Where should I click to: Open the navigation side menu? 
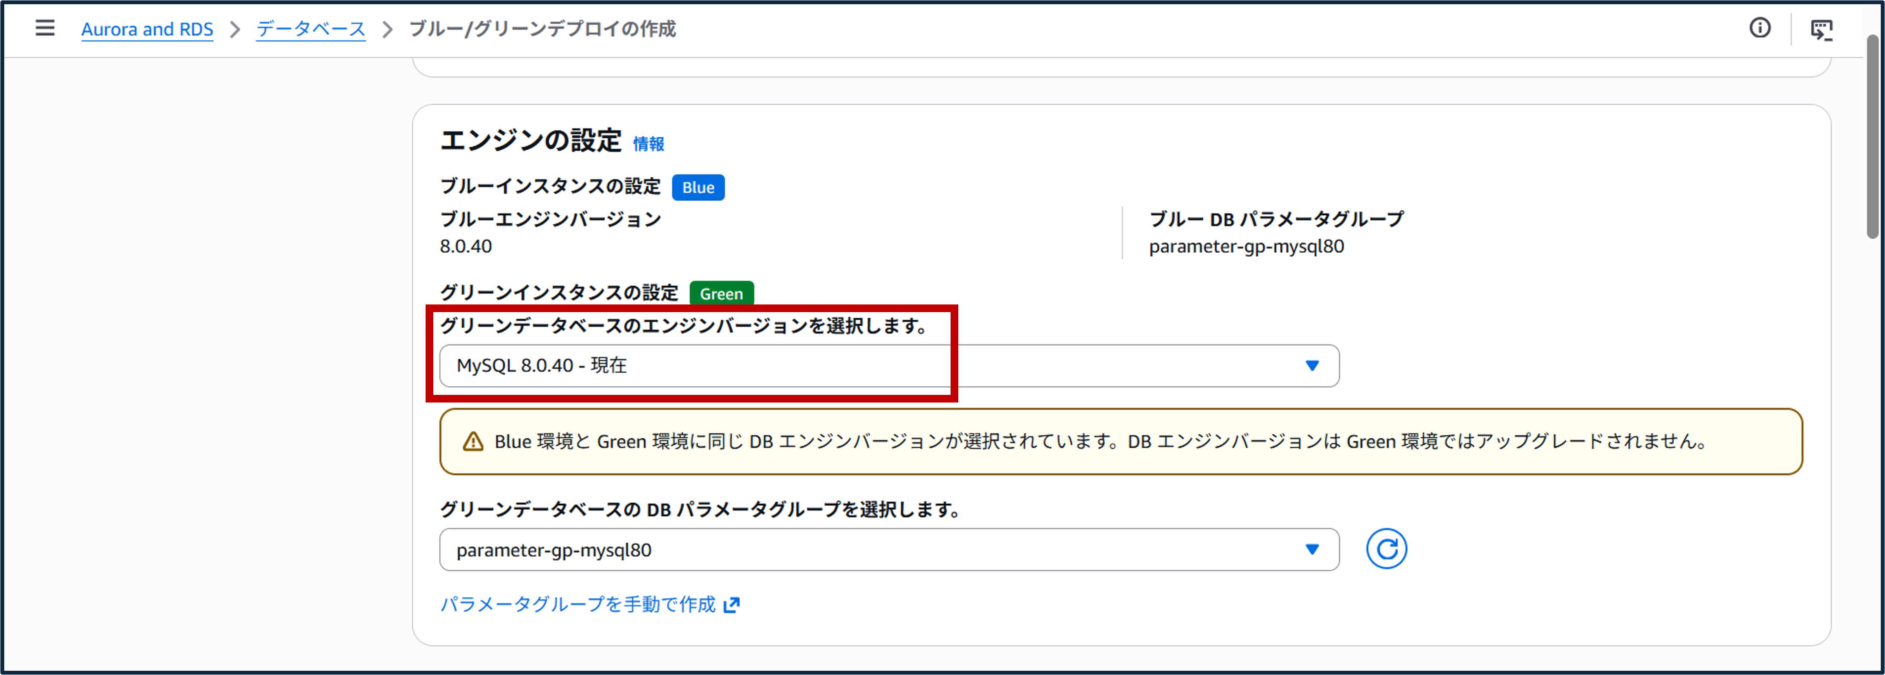point(45,28)
